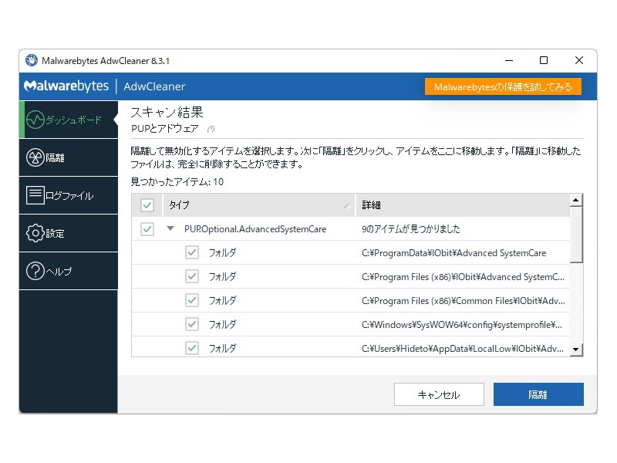The image size is (617, 463).
Task: Click the sort chevron on the タイプ column
Action: (x=349, y=206)
